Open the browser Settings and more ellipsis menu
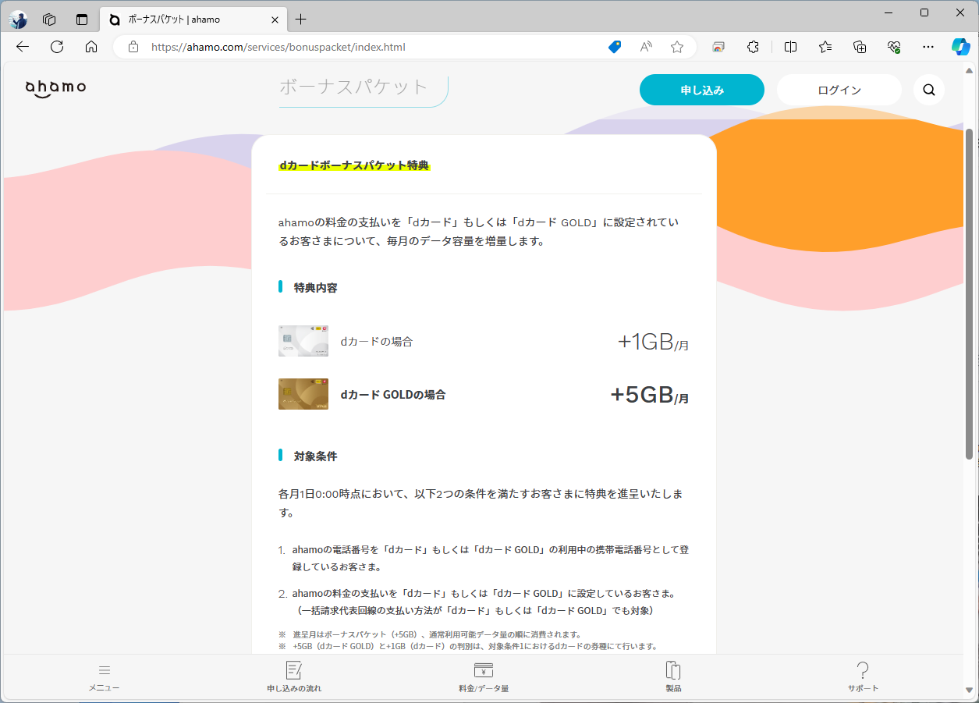This screenshot has height=703, width=979. (x=928, y=47)
